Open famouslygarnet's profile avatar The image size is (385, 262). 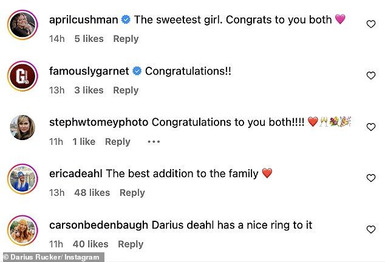pyautogui.click(x=24, y=76)
